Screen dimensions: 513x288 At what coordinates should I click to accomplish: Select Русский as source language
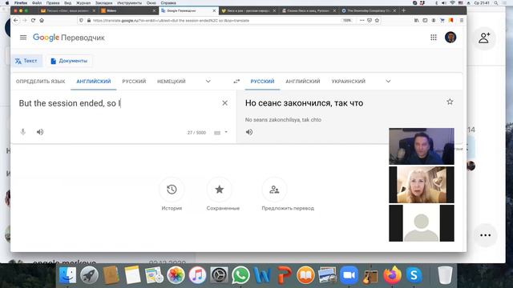tap(134, 82)
